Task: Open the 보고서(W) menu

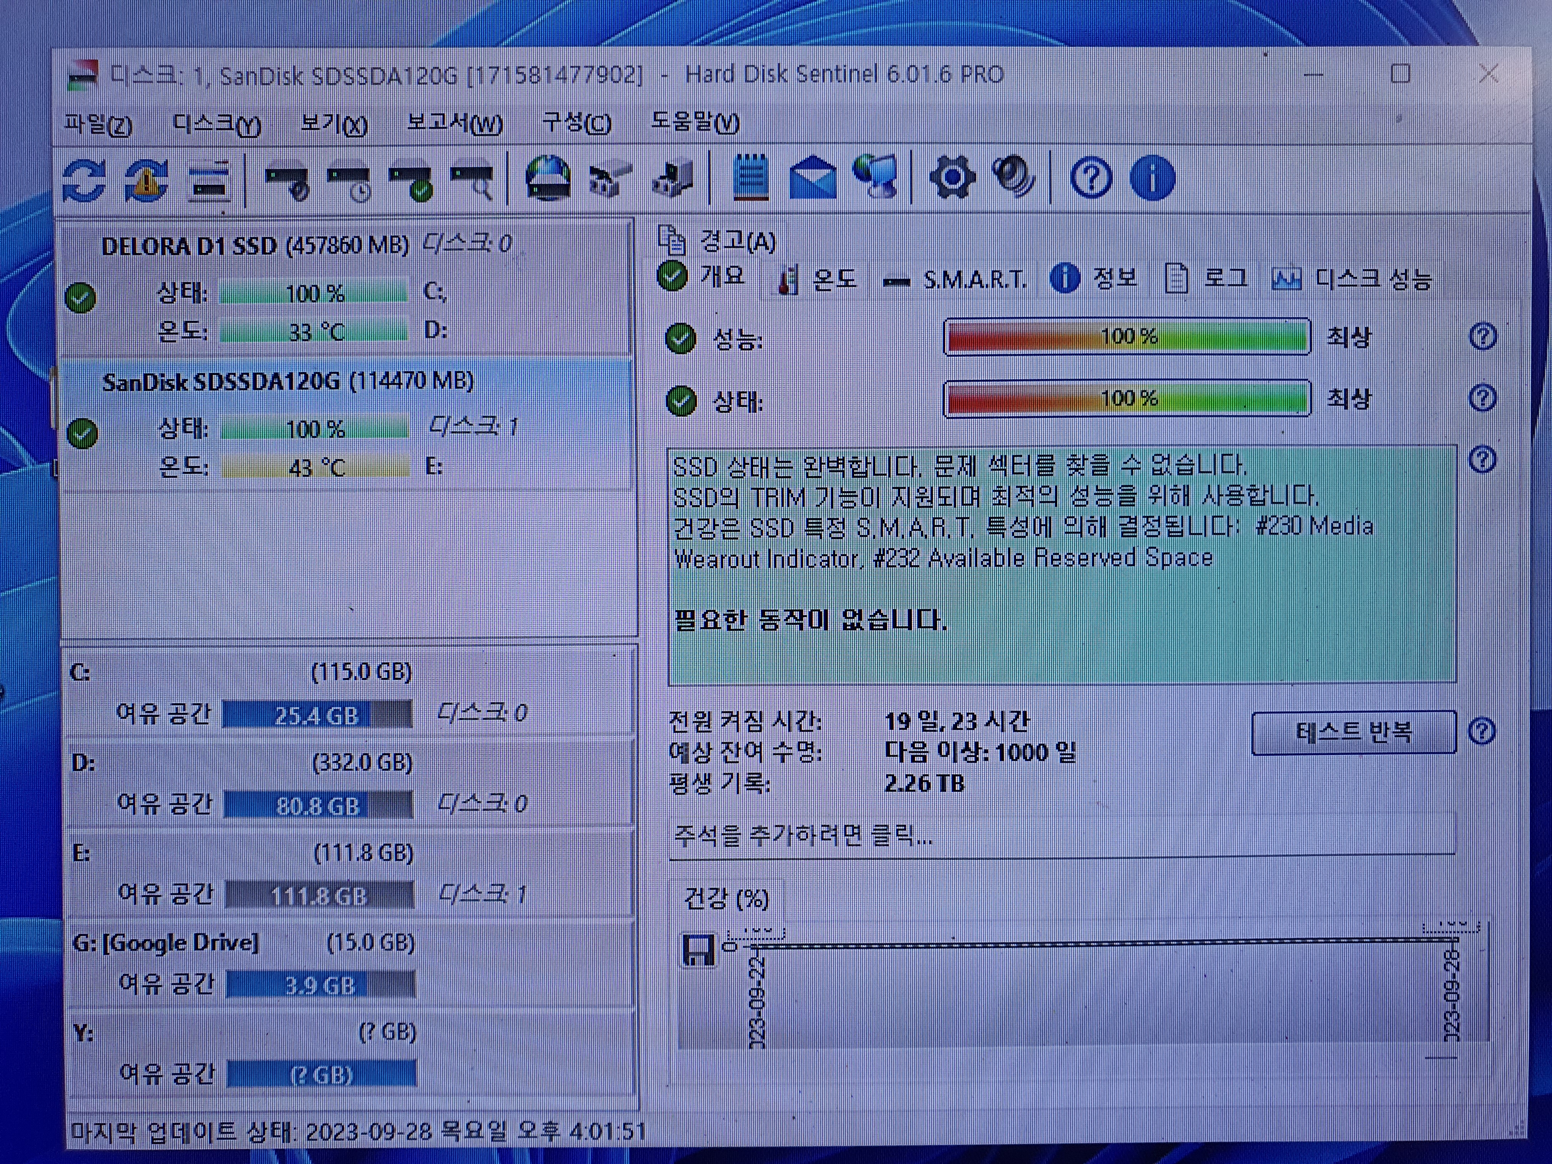Action: pos(455,124)
